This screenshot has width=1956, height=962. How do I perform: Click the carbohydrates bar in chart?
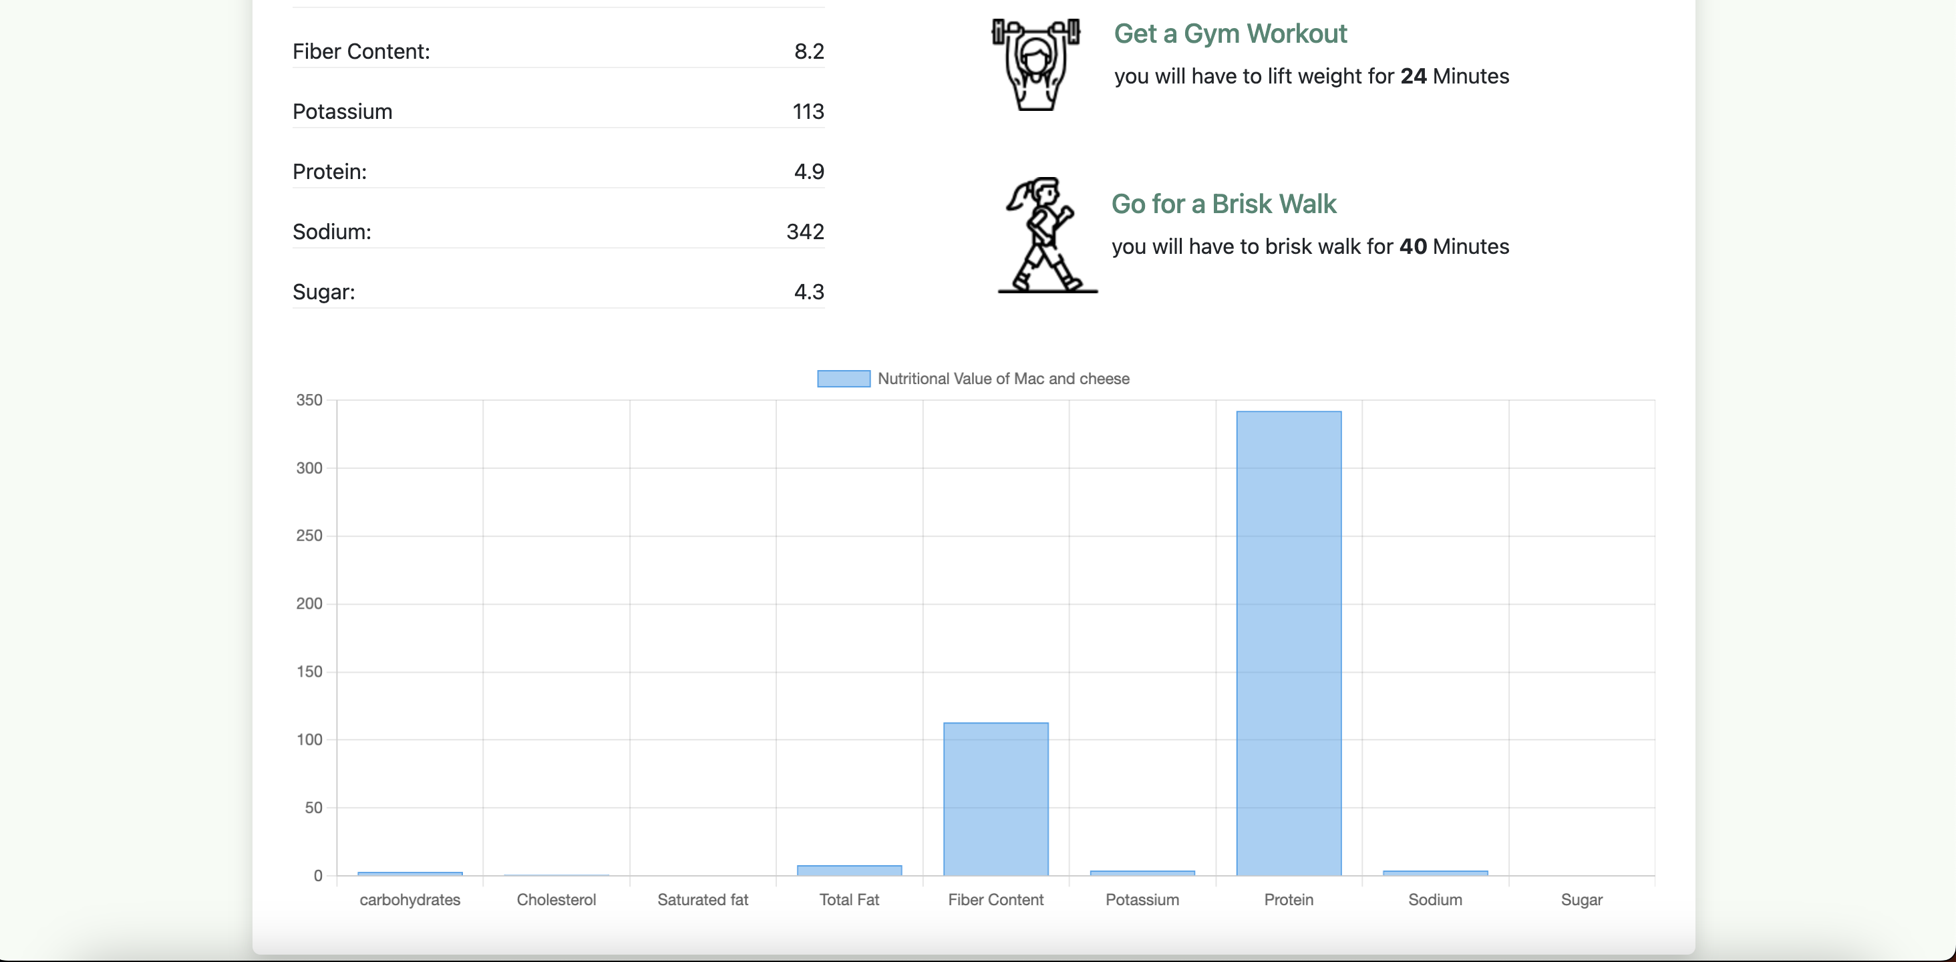410,873
